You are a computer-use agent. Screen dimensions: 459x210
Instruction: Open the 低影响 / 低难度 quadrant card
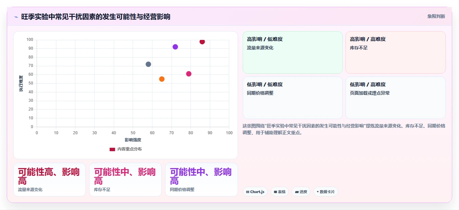click(x=293, y=98)
